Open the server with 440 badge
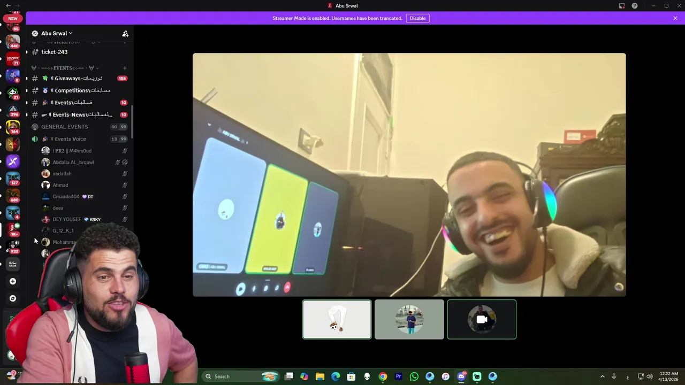The width and height of the screenshot is (685, 385). pyautogui.click(x=13, y=41)
